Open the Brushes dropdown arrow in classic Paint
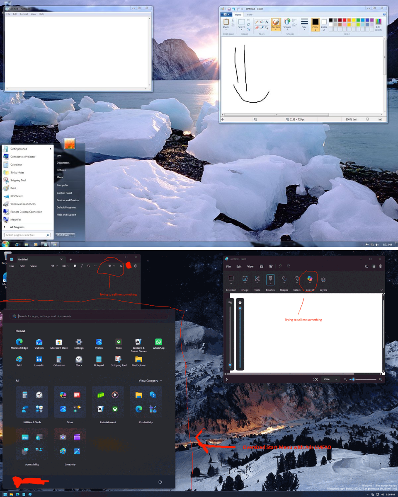Screen dimensions: 398x497 (x=276, y=30)
